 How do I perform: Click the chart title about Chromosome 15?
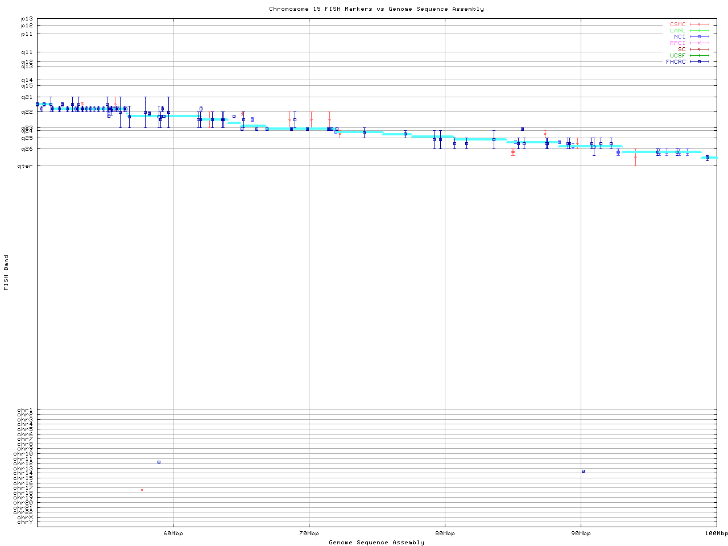(x=376, y=9)
